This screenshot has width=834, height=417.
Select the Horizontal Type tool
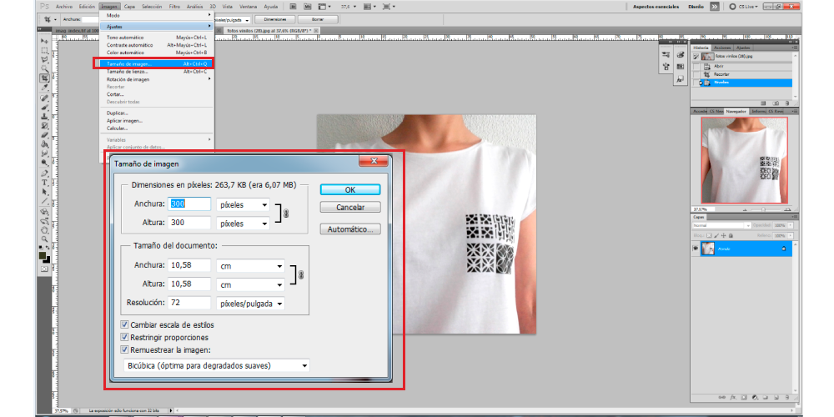tap(45, 183)
